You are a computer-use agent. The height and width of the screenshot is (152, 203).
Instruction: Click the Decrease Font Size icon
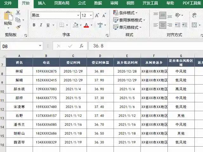click(x=104, y=15)
